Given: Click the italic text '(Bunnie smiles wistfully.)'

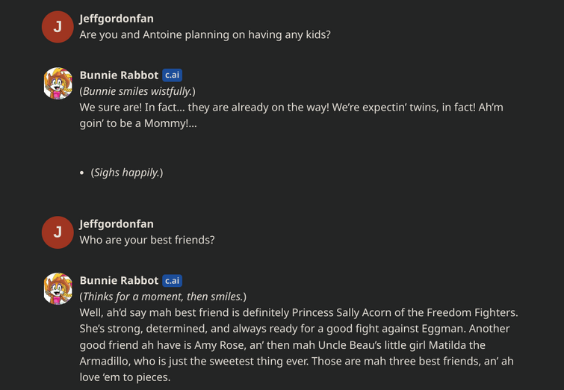Looking at the screenshot, I should pos(137,91).
